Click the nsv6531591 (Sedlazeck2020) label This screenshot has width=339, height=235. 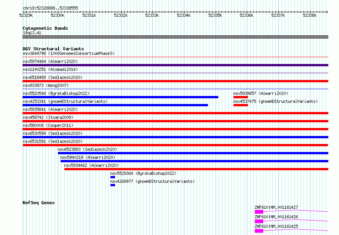53,141
